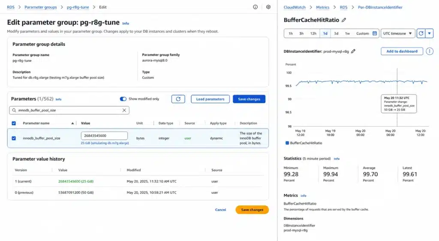Click the refresh parameters icon button
Viewport: 439px width, 241px height.
(178, 99)
